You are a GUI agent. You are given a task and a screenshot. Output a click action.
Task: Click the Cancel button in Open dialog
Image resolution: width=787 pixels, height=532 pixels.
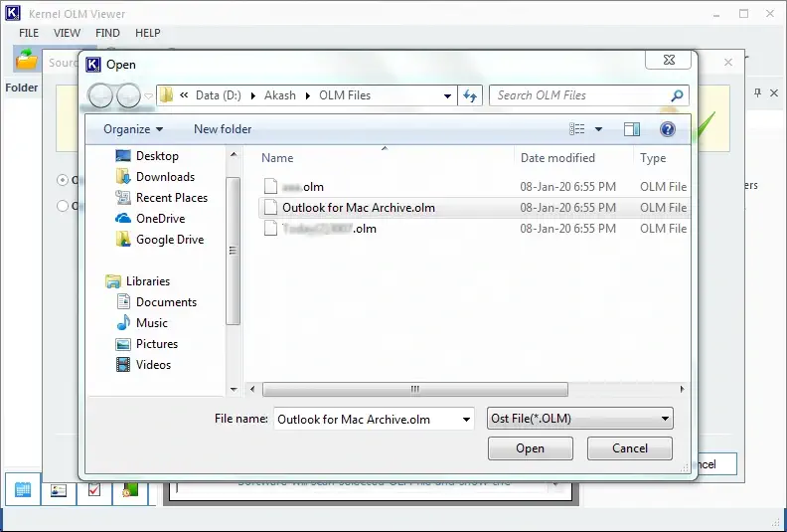629,448
